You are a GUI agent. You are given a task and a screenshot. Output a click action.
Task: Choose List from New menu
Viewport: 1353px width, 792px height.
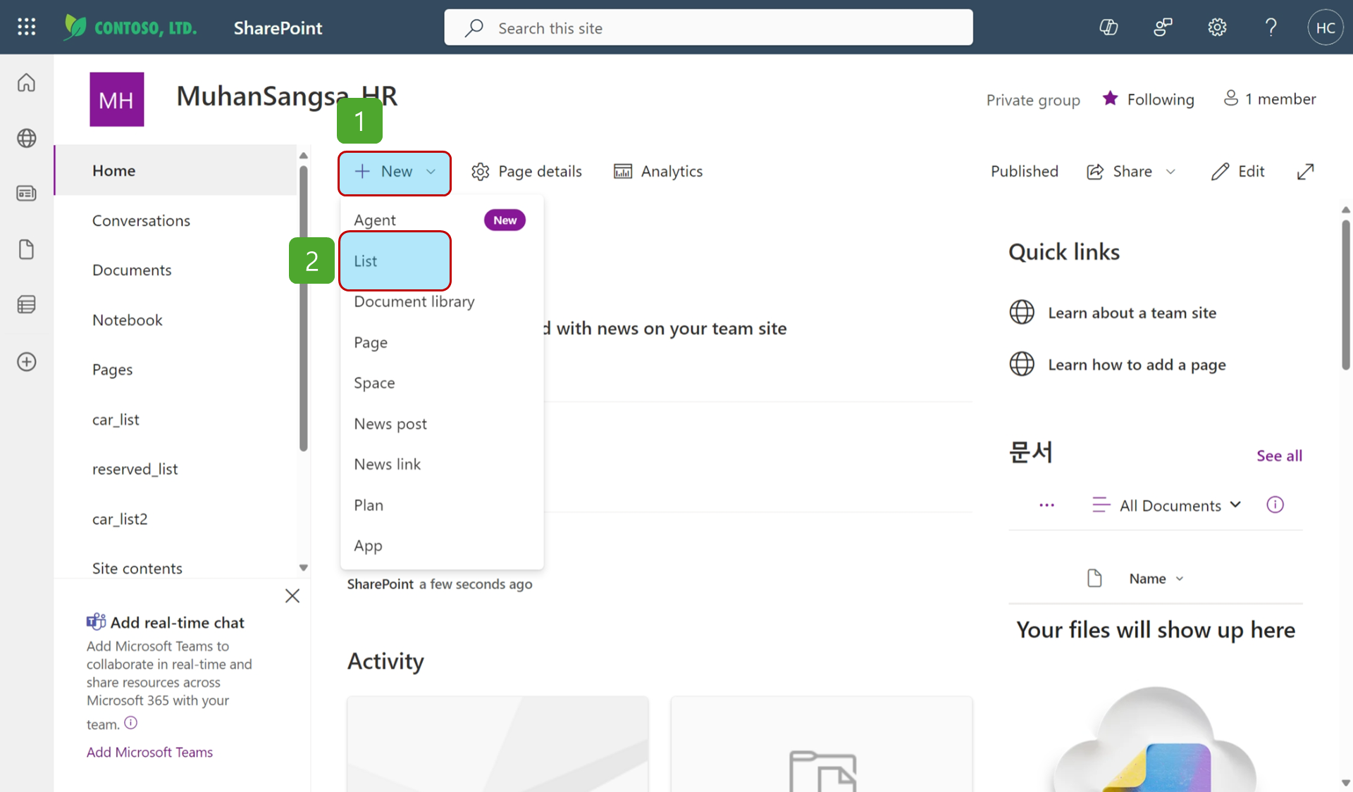pos(442,260)
